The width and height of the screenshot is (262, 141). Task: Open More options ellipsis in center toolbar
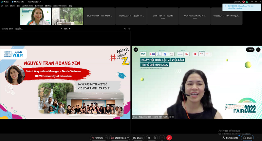coord(162,138)
